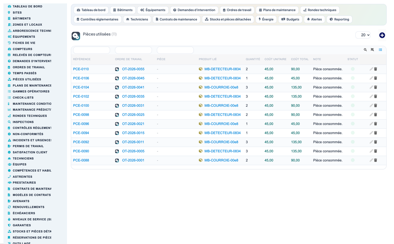Click work order icon beside OT-2026-0055

point(117,69)
